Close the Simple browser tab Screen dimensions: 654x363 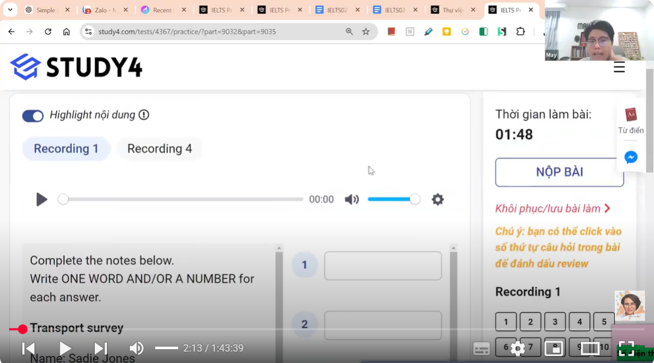pyautogui.click(x=68, y=10)
